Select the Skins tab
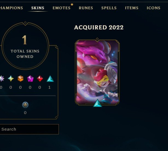This screenshot has height=151, width=168. pos(38,8)
